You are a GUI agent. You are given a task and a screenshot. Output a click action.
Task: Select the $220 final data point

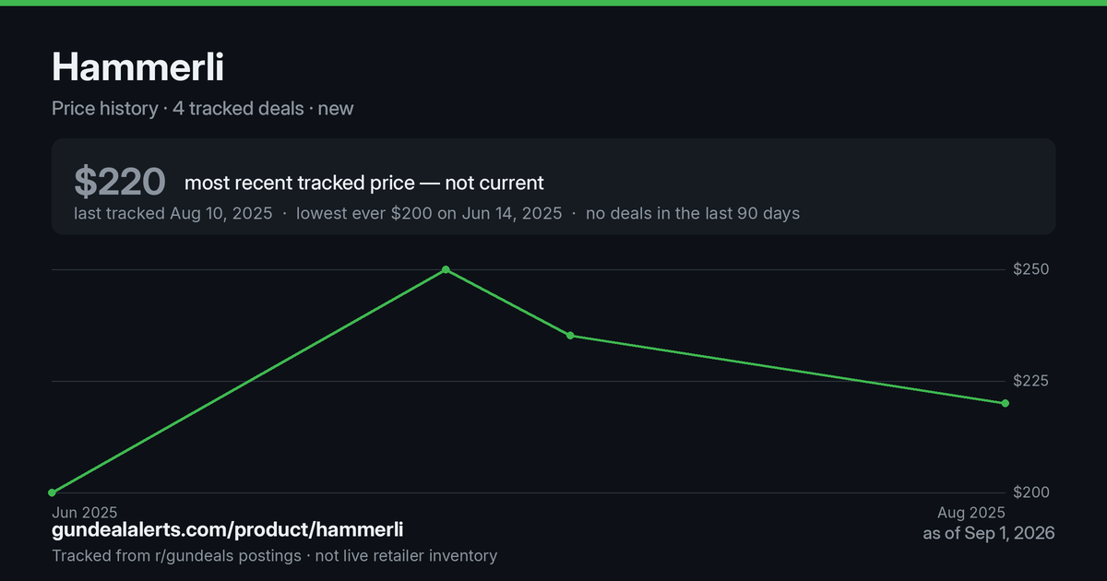pyautogui.click(x=1005, y=403)
